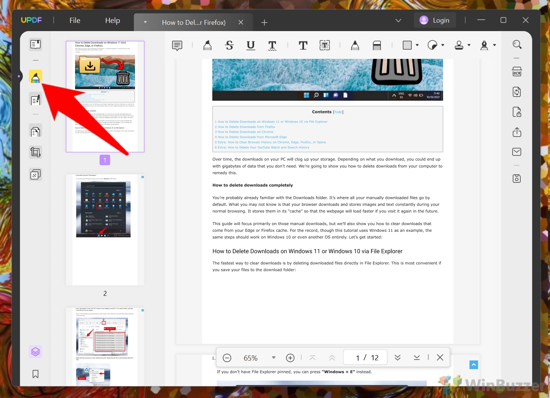Open Organize Pages tool in sidebar
550x398 pixels.
[36, 131]
